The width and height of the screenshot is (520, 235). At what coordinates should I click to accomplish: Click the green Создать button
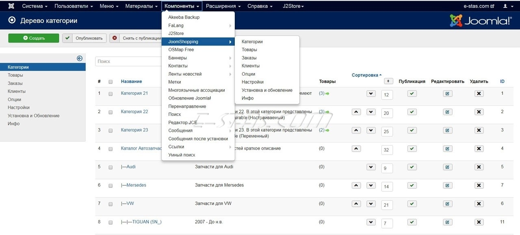[x=34, y=38]
